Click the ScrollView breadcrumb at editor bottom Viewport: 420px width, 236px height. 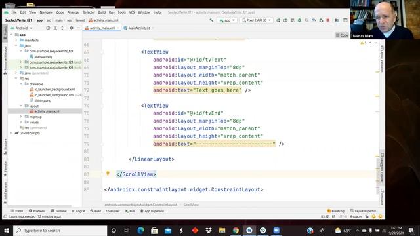pyautogui.click(x=191, y=205)
